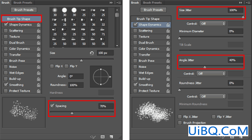This screenshot has width=252, height=140.
Task: Open Preset Manager icon in left panel footer
Action: click(x=102, y=137)
